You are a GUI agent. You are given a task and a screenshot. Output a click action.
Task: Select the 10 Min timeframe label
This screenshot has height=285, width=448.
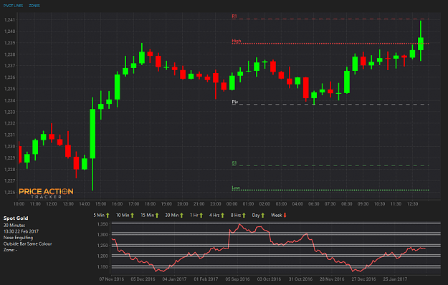tap(123, 216)
